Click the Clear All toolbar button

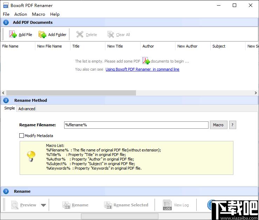[x=118, y=35]
